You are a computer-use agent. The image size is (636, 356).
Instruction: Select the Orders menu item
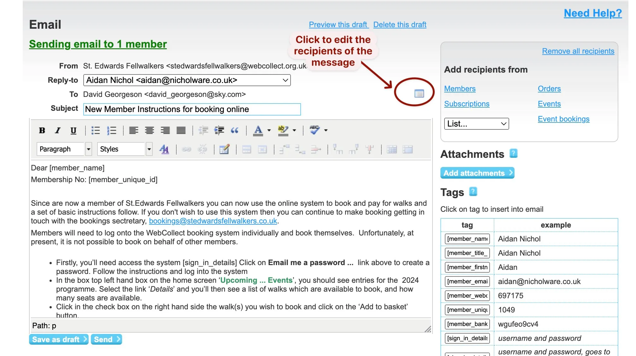coord(549,88)
